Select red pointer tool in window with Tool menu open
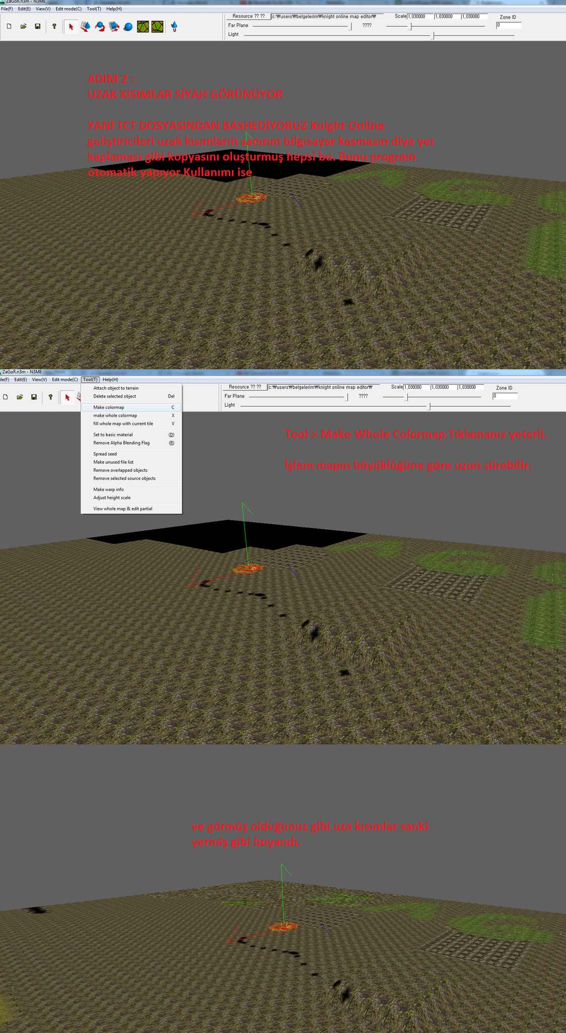The height and width of the screenshot is (1033, 566). [68, 397]
